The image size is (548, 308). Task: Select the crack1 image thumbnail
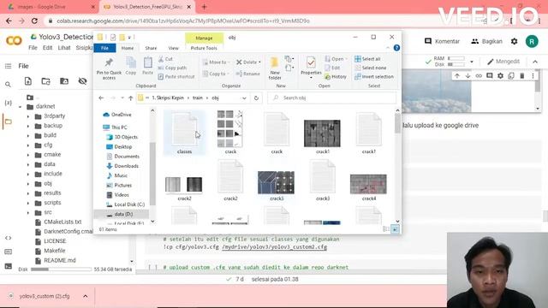(322, 133)
